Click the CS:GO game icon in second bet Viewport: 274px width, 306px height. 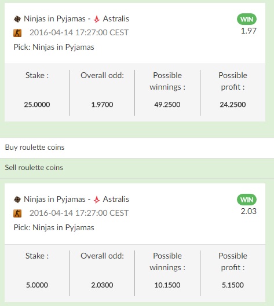tap(17, 213)
